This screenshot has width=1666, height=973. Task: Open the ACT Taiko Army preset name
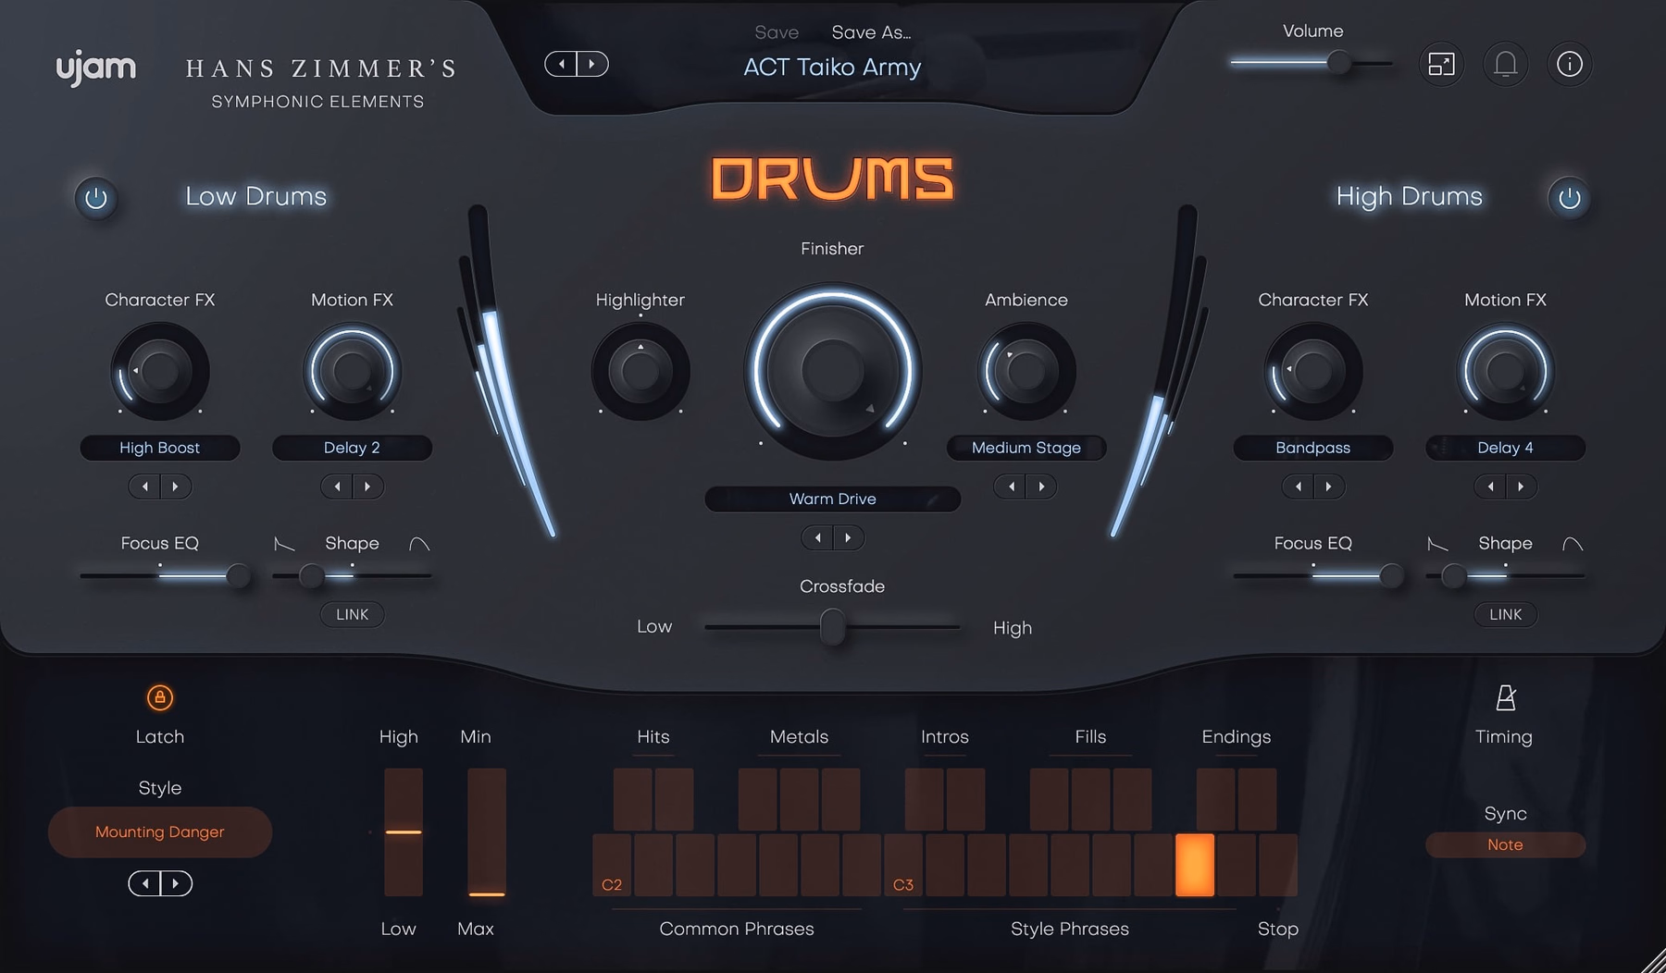click(832, 68)
